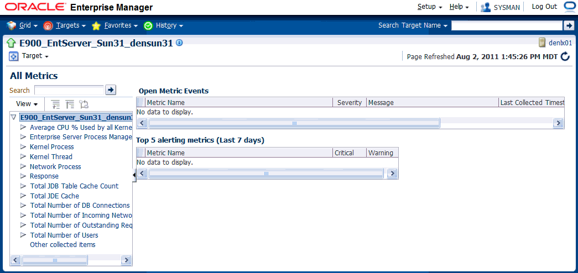
Task: Click the green up status arrow icon
Action: click(12, 44)
